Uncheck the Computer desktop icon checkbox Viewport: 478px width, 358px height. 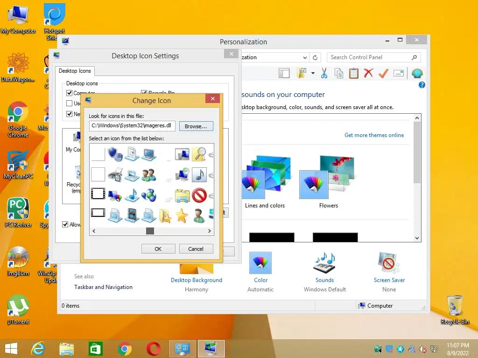(x=69, y=93)
